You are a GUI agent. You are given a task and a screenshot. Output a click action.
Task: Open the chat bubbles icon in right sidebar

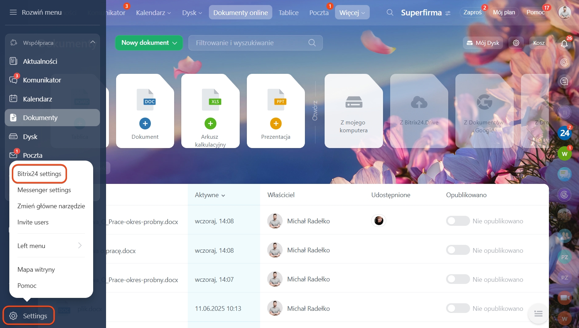[565, 175]
